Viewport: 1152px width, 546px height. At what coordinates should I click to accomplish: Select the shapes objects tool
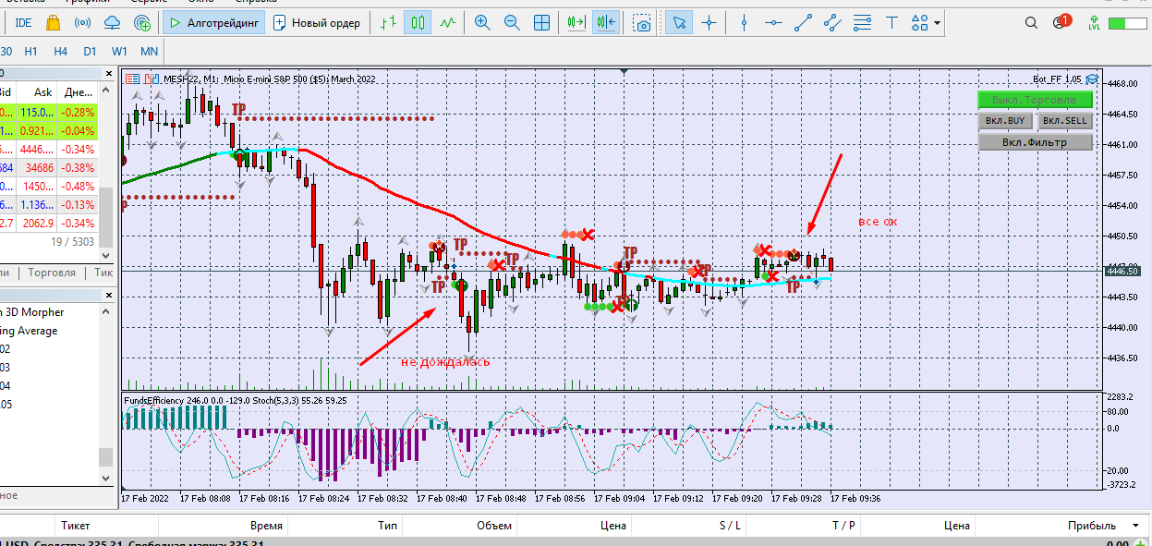pos(920,22)
